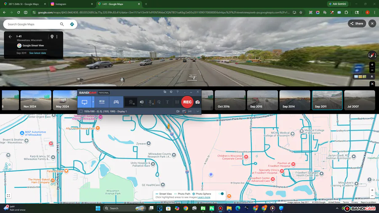379x213 pixels.
Task: Click map expand icon at bottom-left of map
Action: 8,196
